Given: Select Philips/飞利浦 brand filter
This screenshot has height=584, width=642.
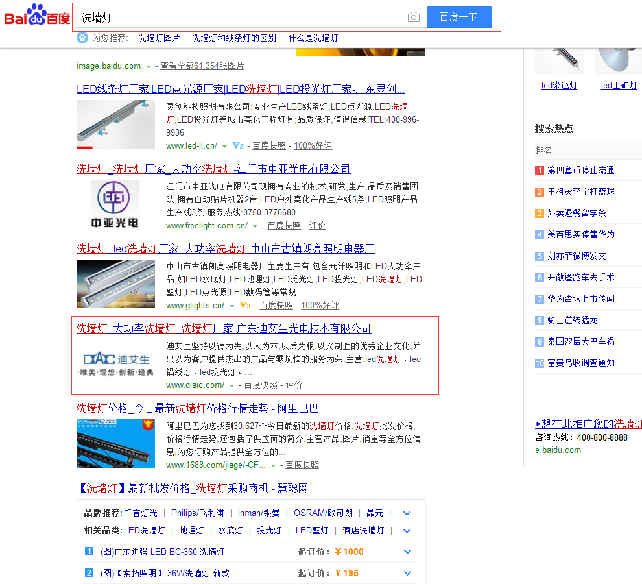Looking at the screenshot, I should [197, 513].
